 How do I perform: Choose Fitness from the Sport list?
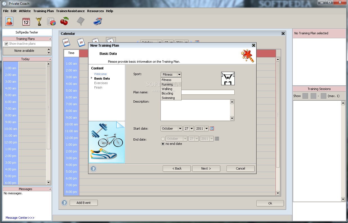point(171,80)
